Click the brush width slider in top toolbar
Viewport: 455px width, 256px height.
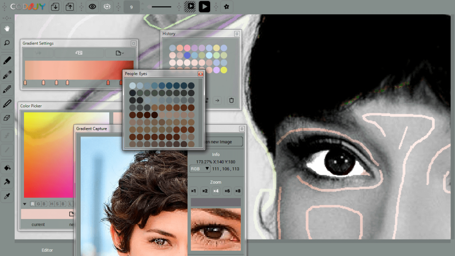160,7
